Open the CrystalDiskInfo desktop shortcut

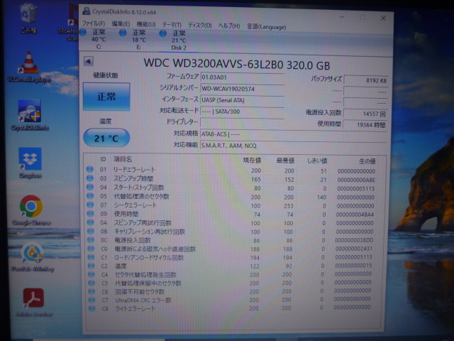point(30,115)
